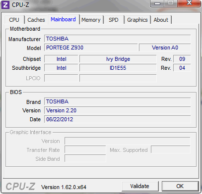Open the SPD tab
202x194 pixels.
click(x=114, y=20)
